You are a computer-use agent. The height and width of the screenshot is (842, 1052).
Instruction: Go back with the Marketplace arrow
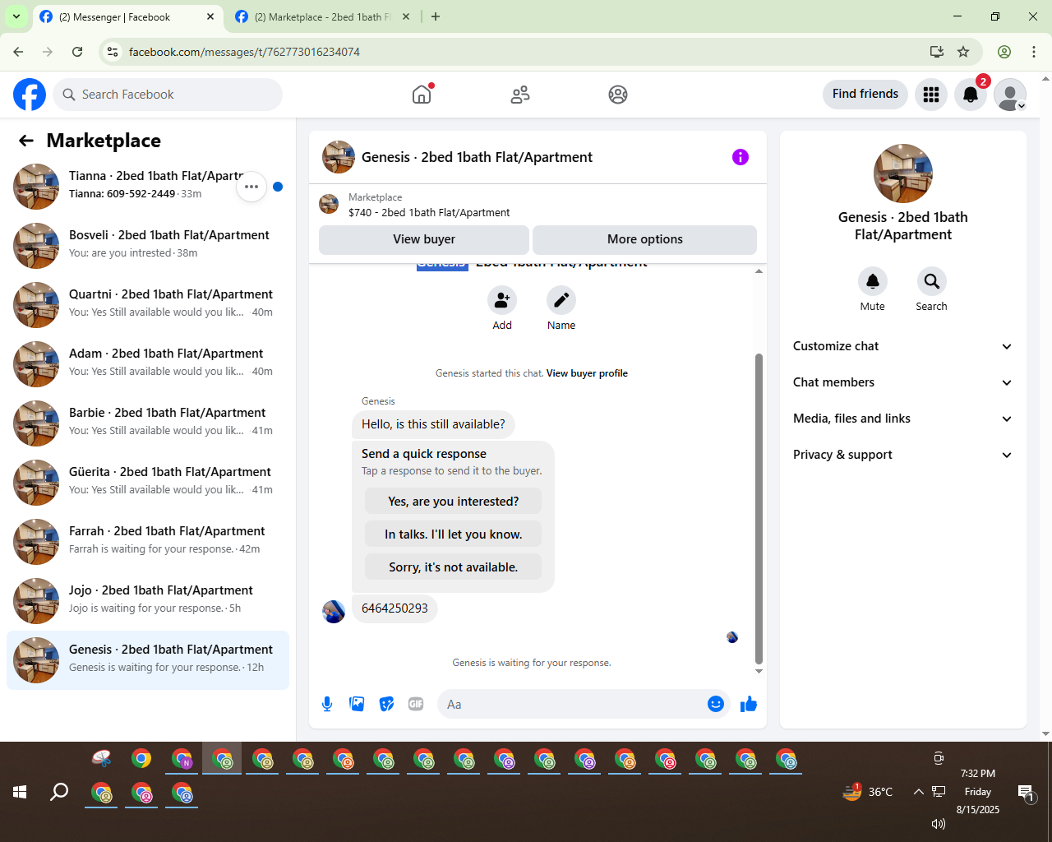tap(26, 141)
